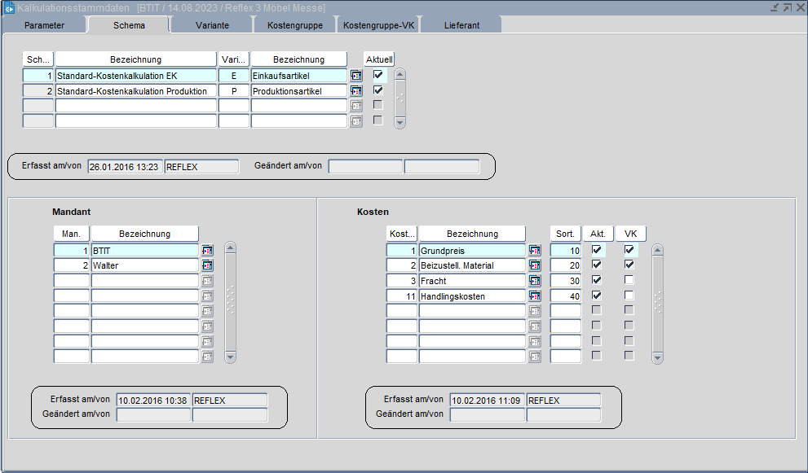
Task: Click the Aktuell column header button
Action: (x=379, y=59)
